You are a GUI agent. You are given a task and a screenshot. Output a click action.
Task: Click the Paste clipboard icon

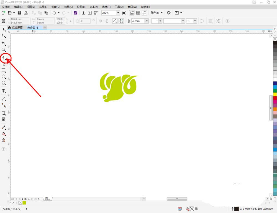(x=46, y=13)
